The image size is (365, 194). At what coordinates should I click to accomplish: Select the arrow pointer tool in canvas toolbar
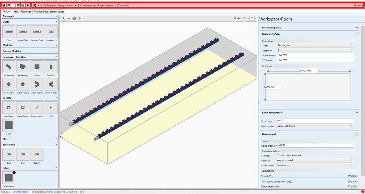coord(64,18)
